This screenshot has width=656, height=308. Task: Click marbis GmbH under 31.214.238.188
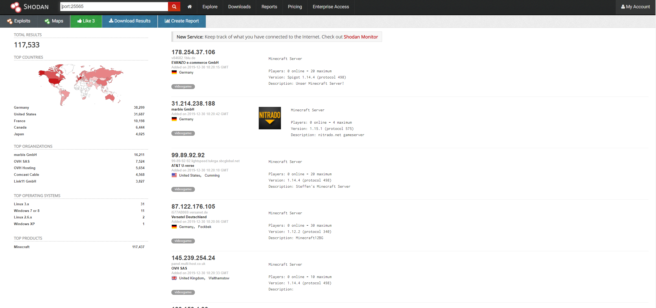183,109
